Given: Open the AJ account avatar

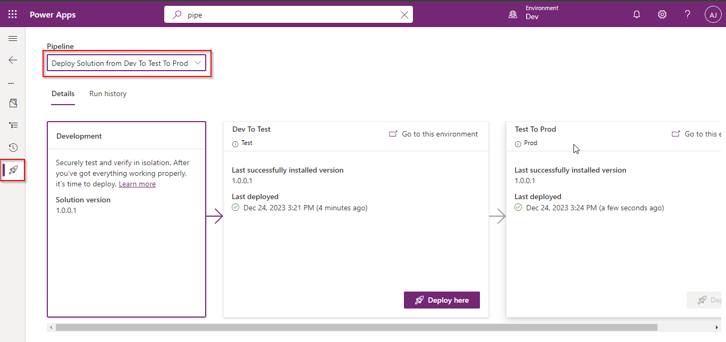Looking at the screenshot, I should click(x=713, y=15).
